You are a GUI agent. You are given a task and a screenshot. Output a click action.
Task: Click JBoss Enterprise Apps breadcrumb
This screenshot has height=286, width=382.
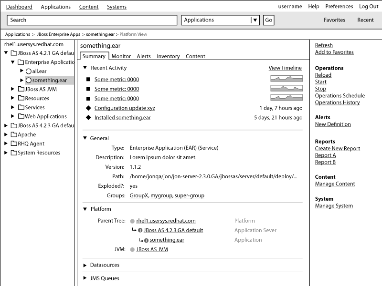coord(58,34)
